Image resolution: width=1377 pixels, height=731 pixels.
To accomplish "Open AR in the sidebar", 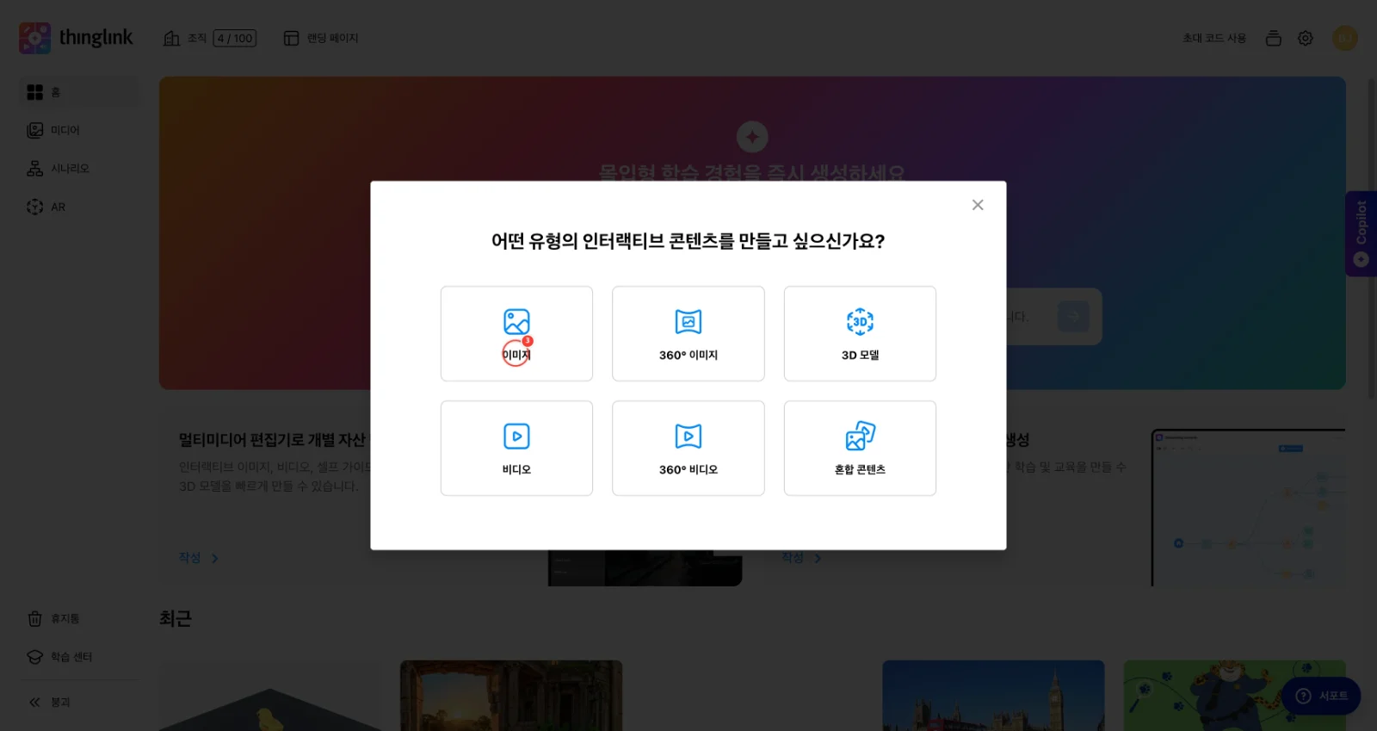I will click(x=78, y=207).
